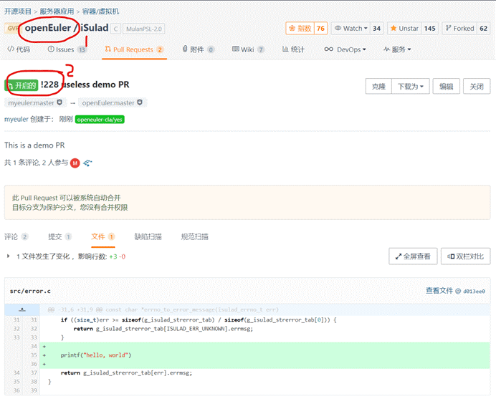Open the 统计 statistics tab
Image resolution: width=496 pixels, height=404 pixels.
pos(293,49)
